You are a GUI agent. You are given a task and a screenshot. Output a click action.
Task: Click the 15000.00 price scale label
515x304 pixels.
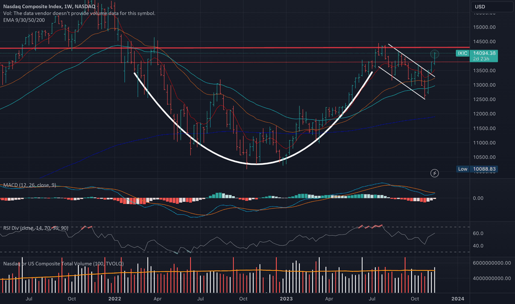(x=484, y=27)
